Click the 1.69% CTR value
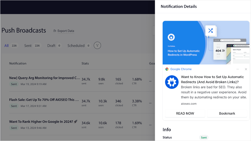The width and height of the screenshot is (251, 141). [137, 123]
